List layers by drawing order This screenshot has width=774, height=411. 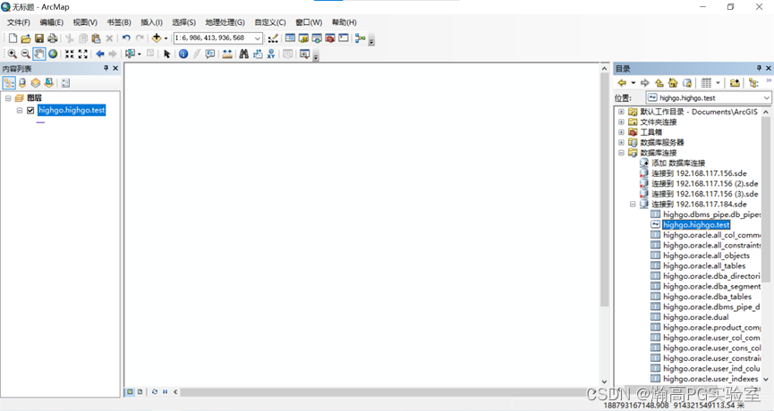point(9,83)
